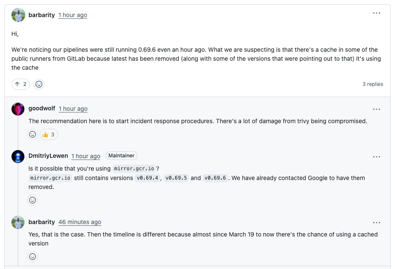The width and height of the screenshot is (395, 269).
Task: Add emoji reaction to goodwolf's reply
Action: coord(32,135)
